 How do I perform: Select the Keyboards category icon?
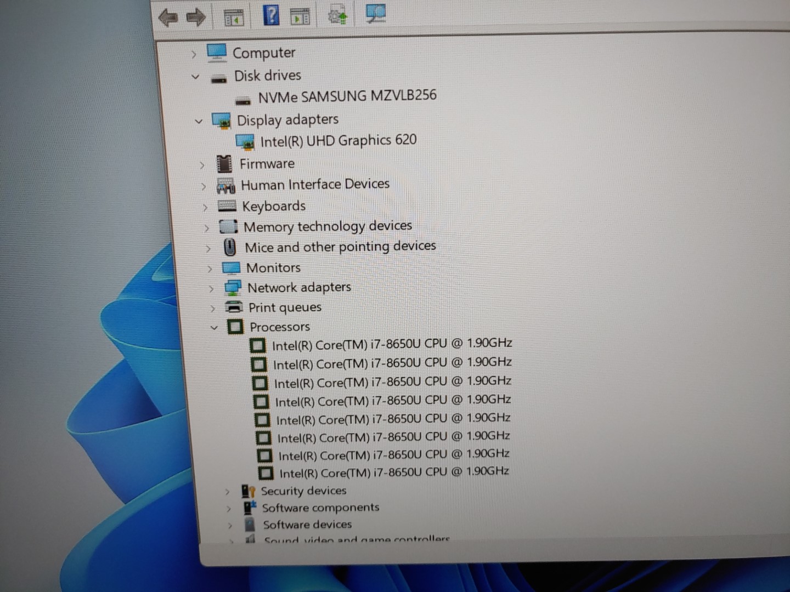[x=227, y=206]
